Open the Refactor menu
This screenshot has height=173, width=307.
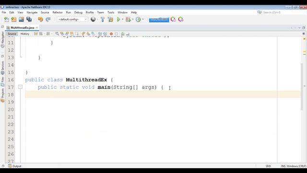pyautogui.click(x=58, y=12)
